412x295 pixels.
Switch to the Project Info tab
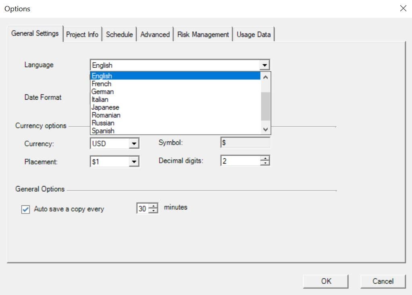pos(83,35)
